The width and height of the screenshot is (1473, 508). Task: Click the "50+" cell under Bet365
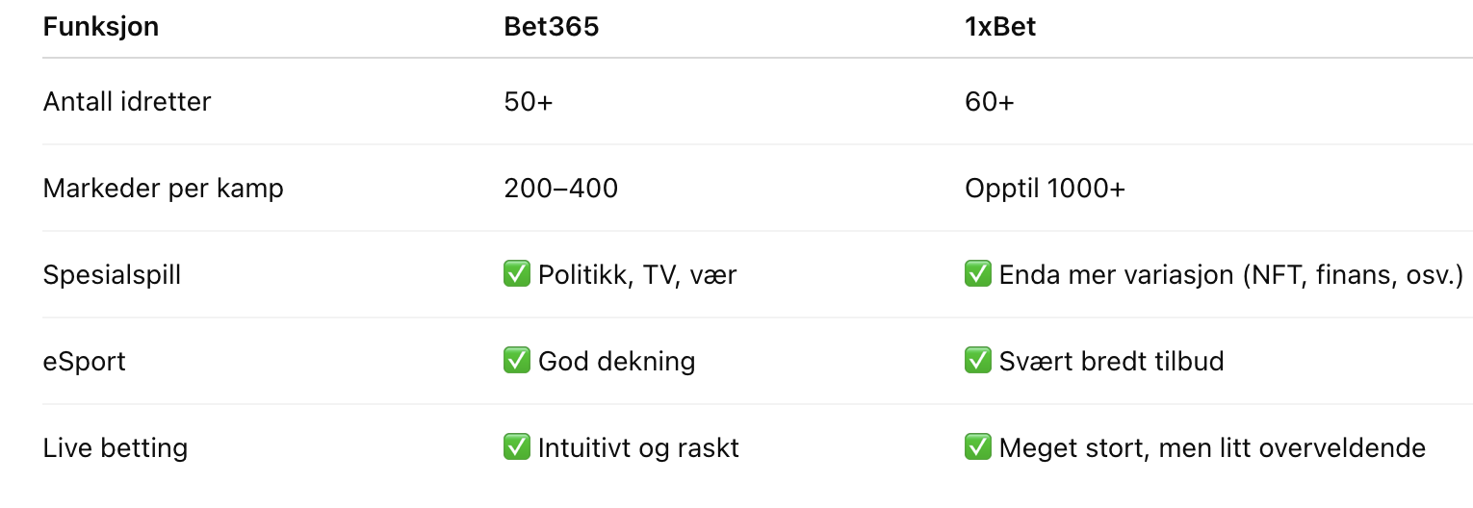pyautogui.click(x=529, y=102)
